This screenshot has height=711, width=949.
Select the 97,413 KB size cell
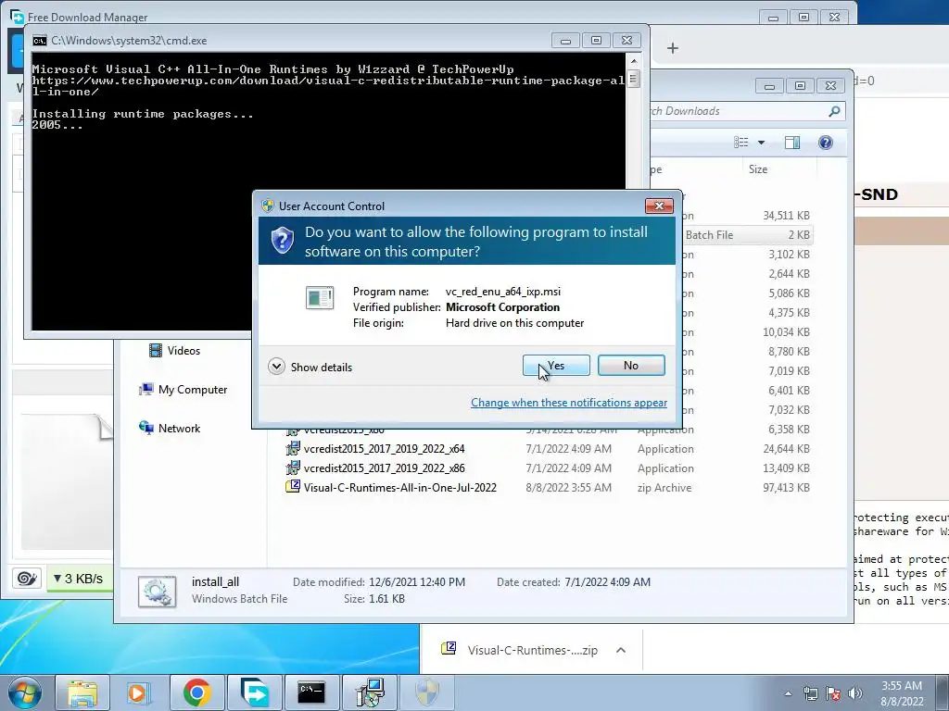[786, 487]
